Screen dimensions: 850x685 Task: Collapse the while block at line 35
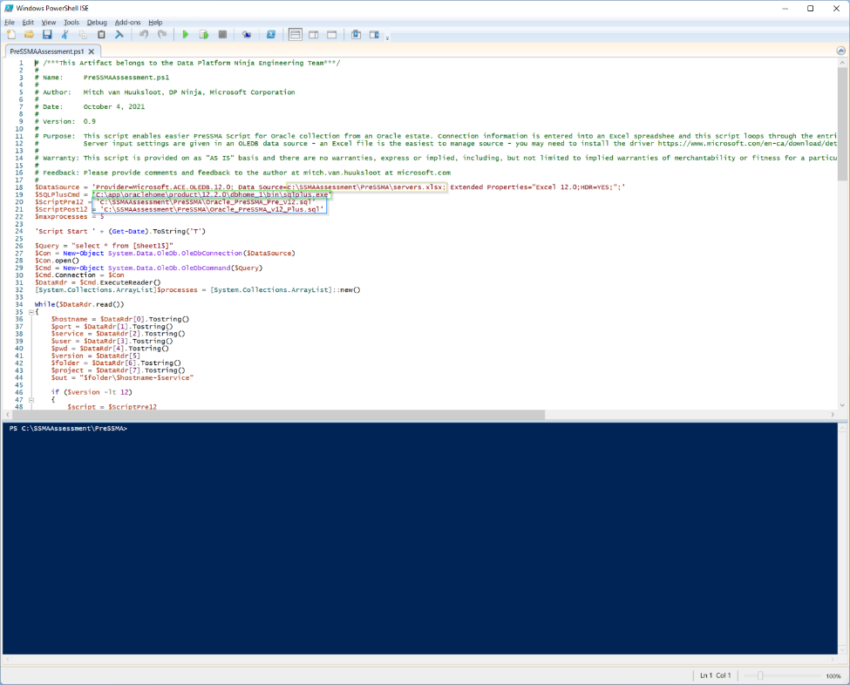click(x=31, y=312)
